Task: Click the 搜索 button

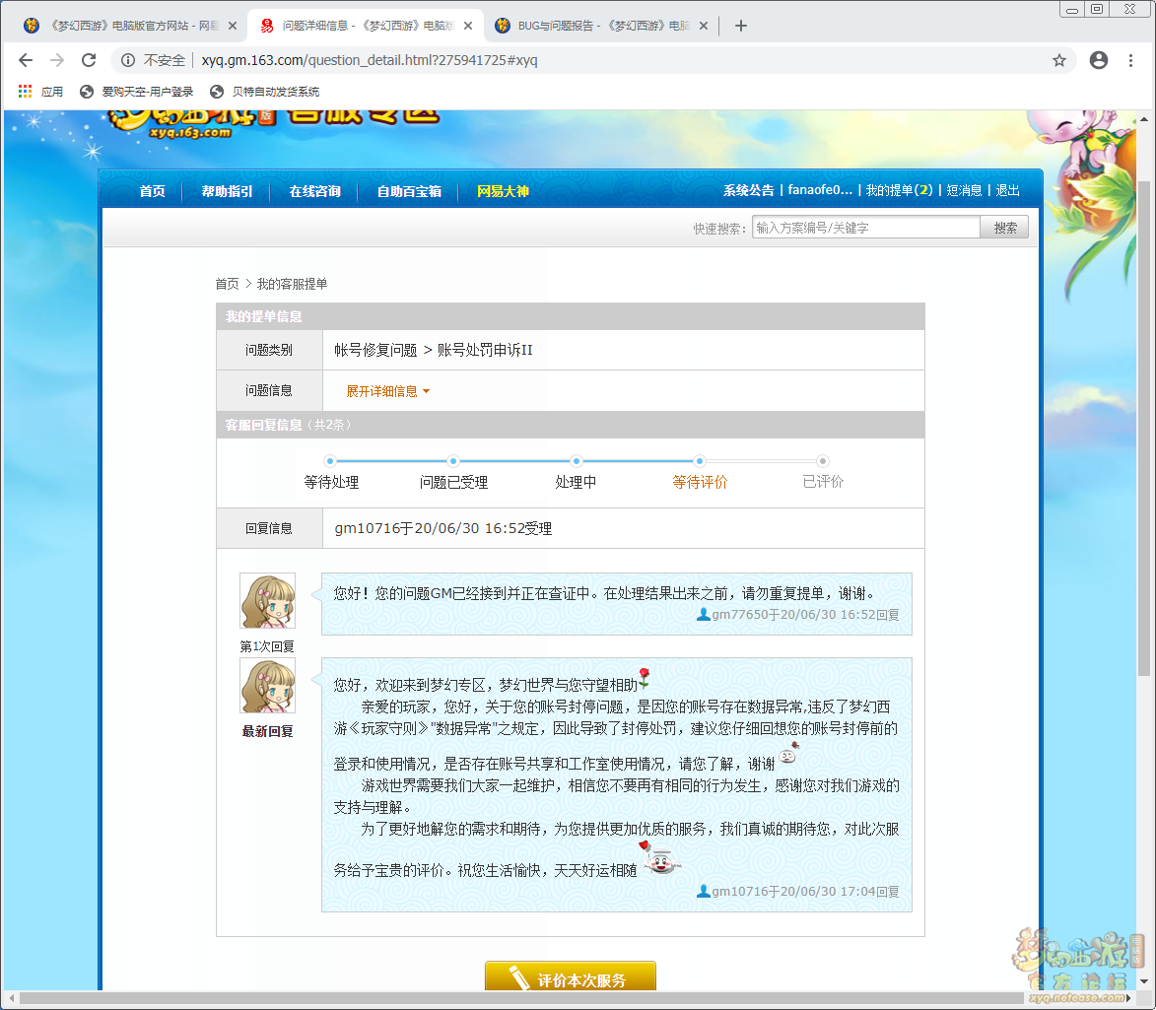Action: coord(1004,228)
